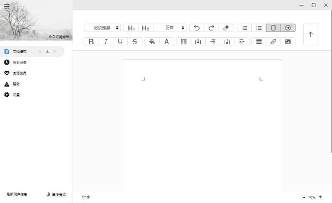Click the 70% zoom value
This screenshot has height=203, width=332.
click(x=312, y=197)
